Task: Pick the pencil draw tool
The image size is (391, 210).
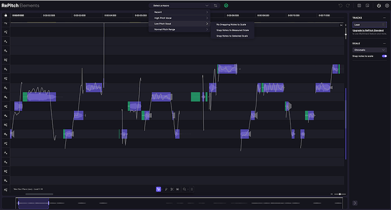Action: [x=166, y=189]
